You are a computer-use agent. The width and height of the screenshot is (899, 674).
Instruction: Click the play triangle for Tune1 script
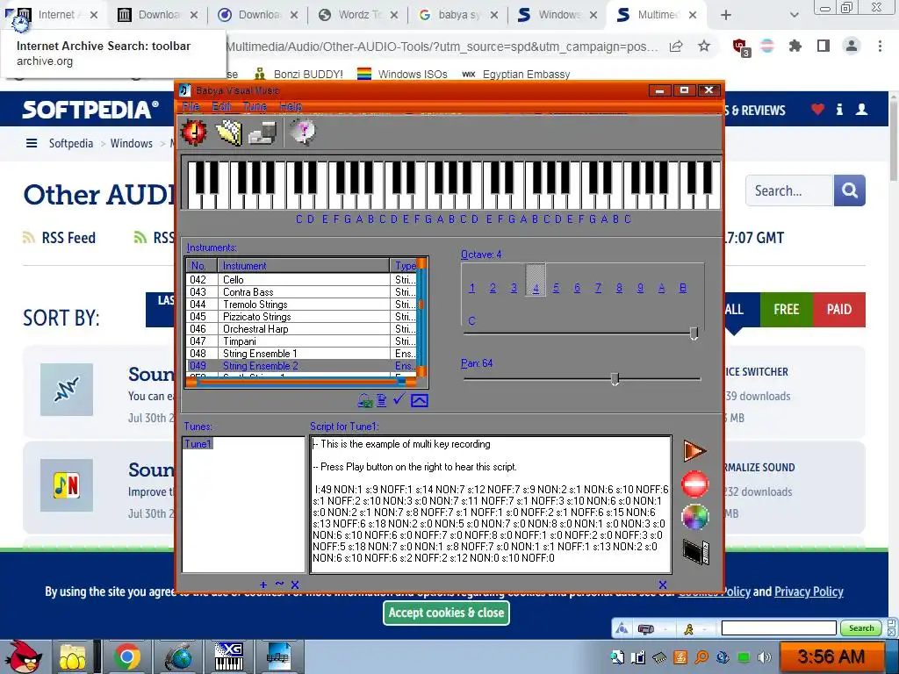pos(694,451)
